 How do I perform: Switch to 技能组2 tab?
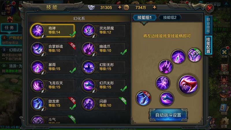click(x=170, y=18)
